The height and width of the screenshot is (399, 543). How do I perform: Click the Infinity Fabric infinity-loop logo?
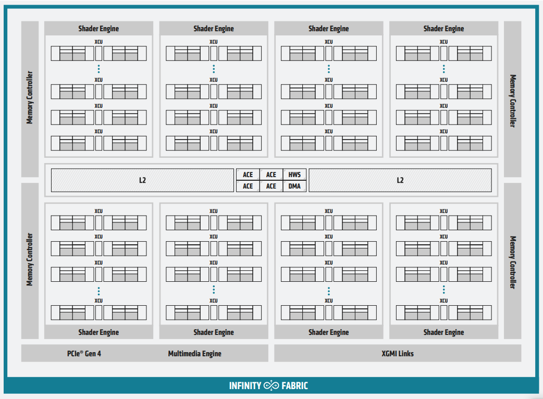[x=271, y=386]
